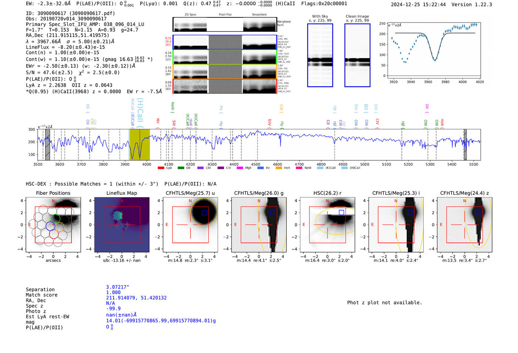Open the CFHTLS/Meg(24.4) z band cutout
Viewport: 518px width, 353px height.
465,224
